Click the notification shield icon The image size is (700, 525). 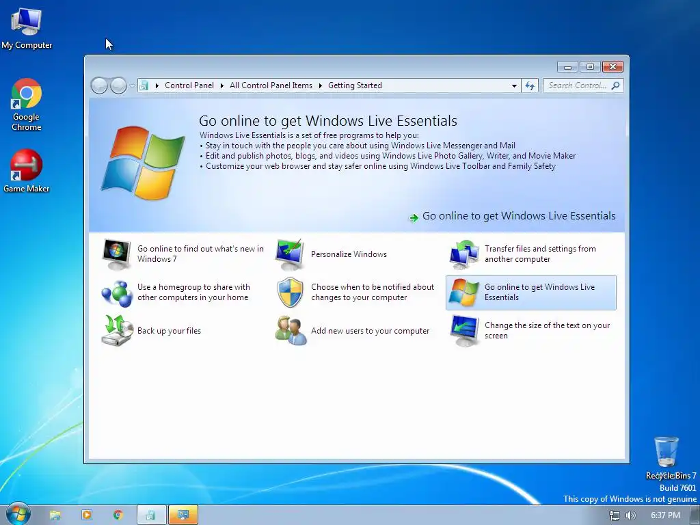290,293
